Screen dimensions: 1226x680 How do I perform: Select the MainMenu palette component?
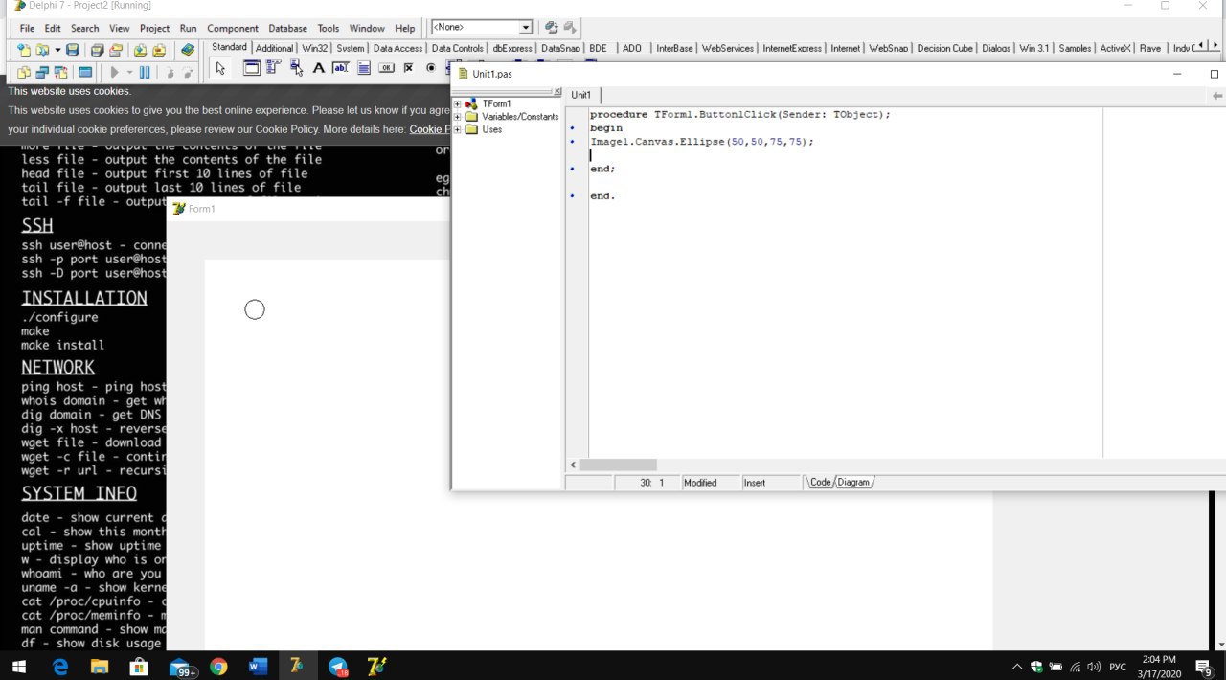[274, 68]
